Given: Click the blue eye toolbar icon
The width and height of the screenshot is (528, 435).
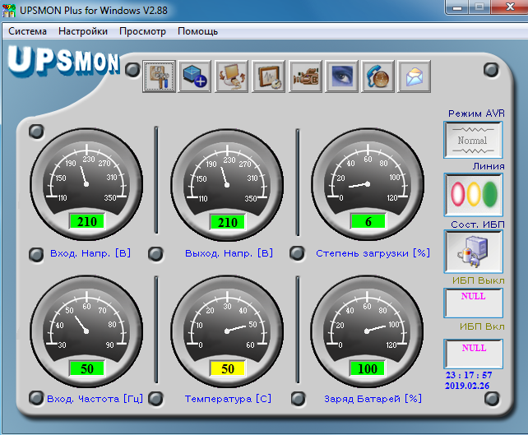Looking at the screenshot, I should click(x=342, y=76).
